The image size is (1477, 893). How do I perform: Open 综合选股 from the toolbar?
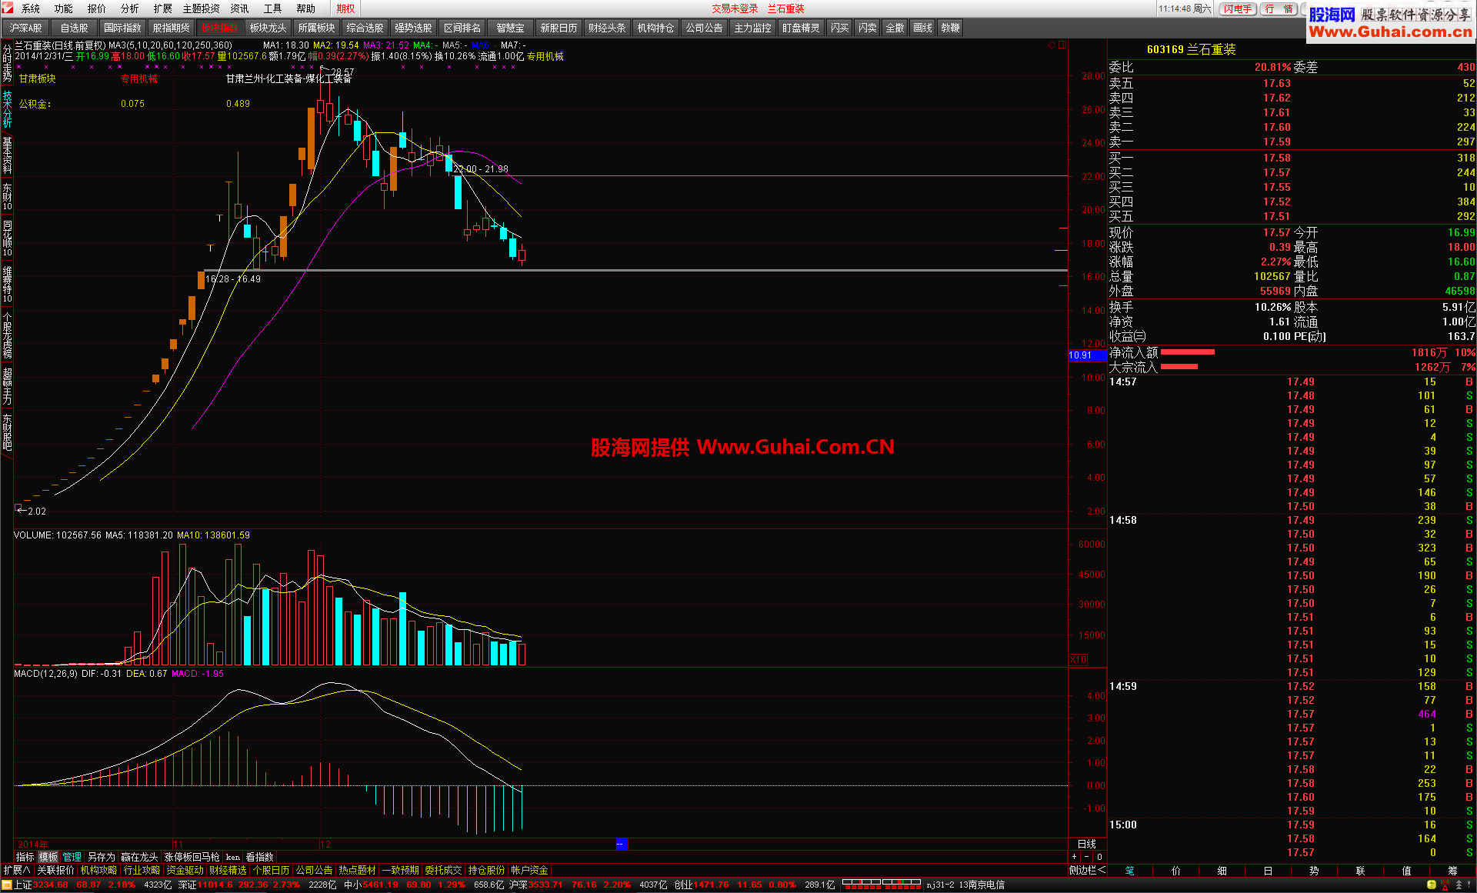(x=365, y=28)
